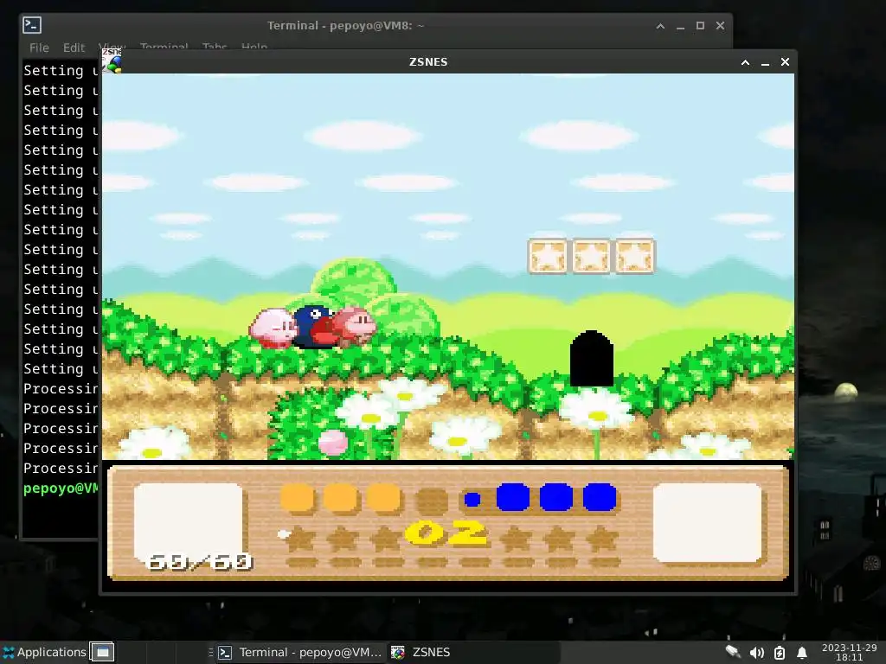
Task: Close the Terminal window
Action: click(720, 25)
